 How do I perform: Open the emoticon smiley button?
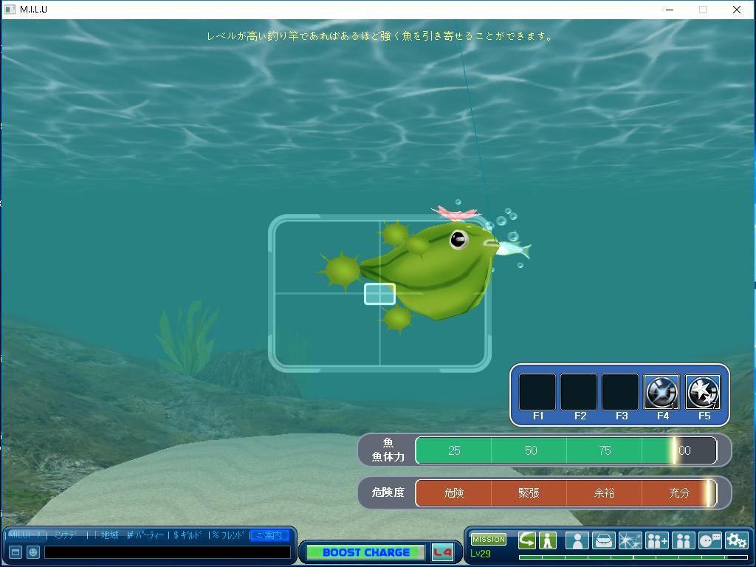click(x=33, y=551)
